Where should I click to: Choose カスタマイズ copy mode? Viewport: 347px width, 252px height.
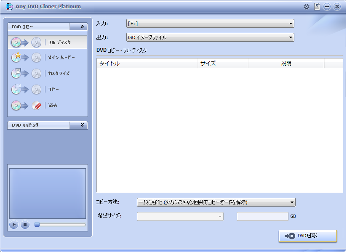[48, 74]
